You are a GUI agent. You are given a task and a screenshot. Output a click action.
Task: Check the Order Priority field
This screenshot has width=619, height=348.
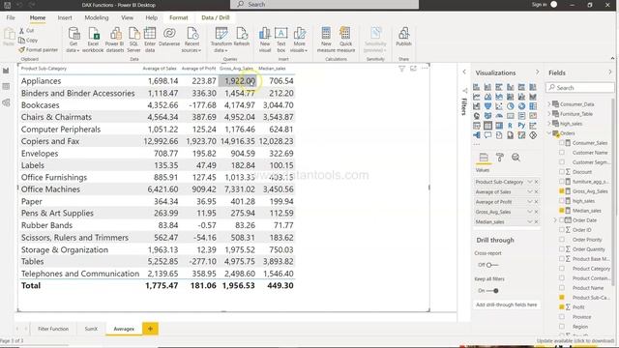tap(561, 240)
